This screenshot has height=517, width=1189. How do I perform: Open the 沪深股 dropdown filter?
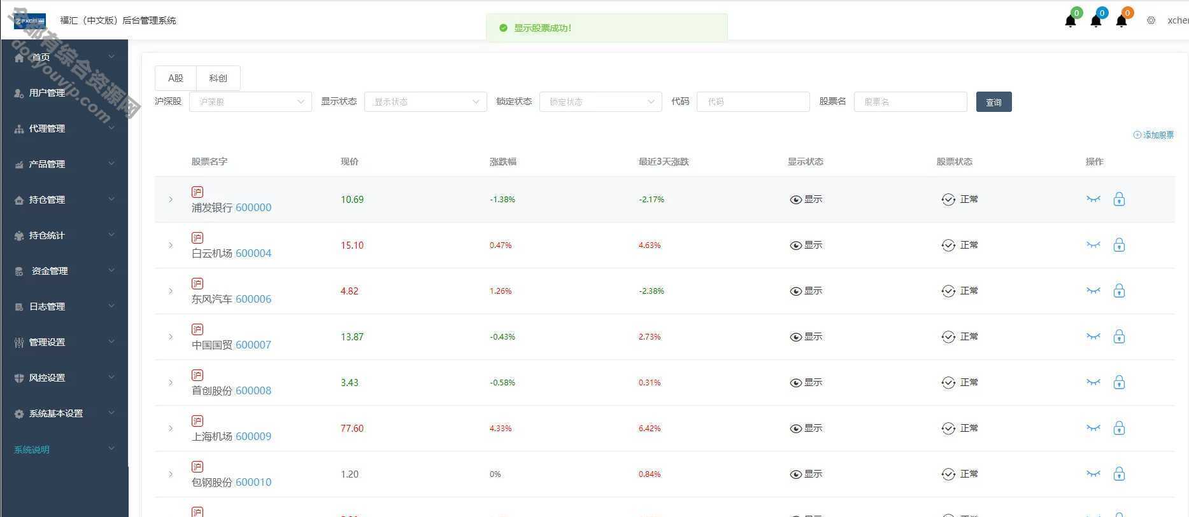click(250, 102)
